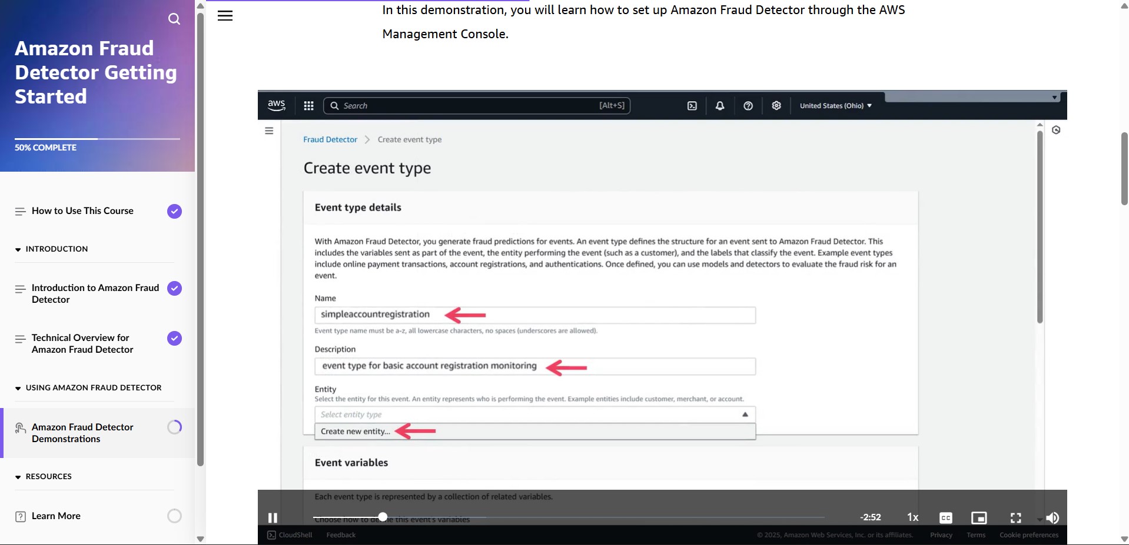Open the AWS help question mark icon
Screen dimensions: 1129x545
click(748, 106)
